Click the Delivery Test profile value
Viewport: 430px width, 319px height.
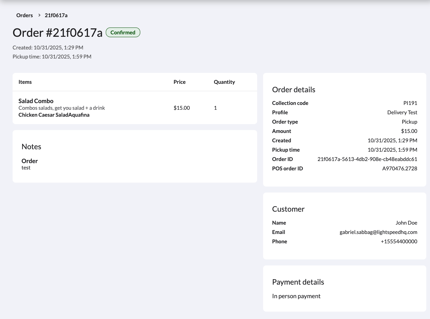point(402,112)
